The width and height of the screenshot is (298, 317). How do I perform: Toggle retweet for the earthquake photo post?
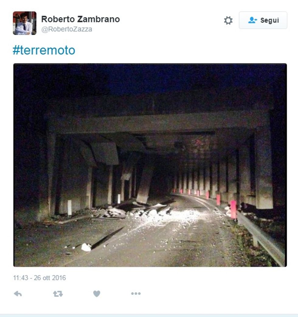coord(58,294)
